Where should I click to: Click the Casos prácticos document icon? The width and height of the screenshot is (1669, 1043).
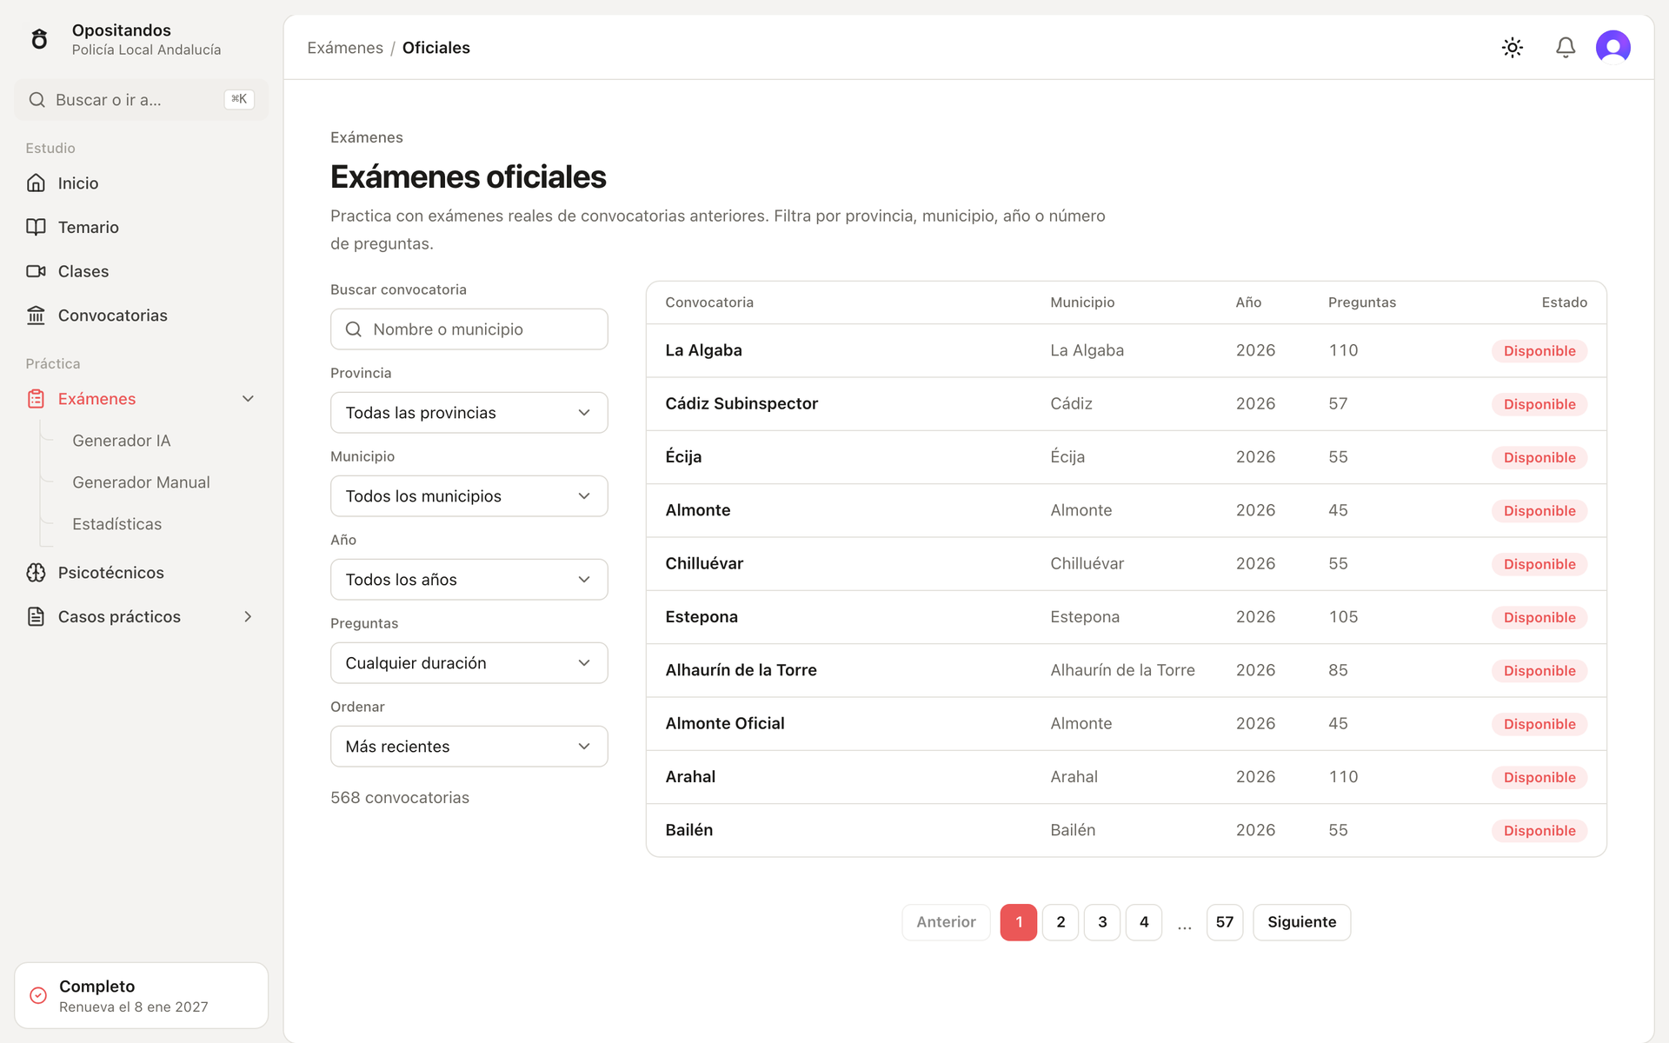pyautogui.click(x=36, y=617)
